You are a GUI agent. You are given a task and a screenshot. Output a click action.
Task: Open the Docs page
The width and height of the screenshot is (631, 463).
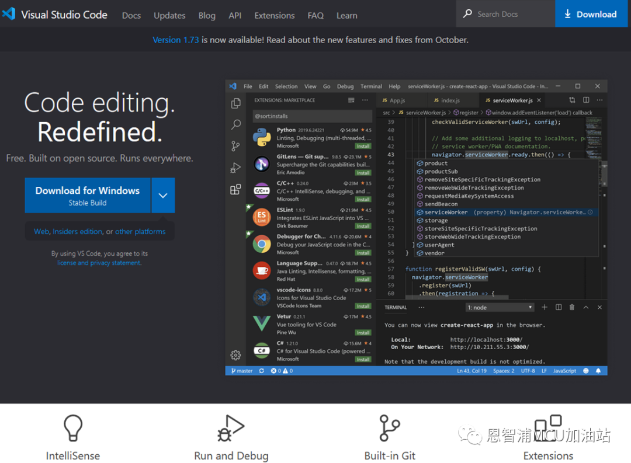[131, 15]
